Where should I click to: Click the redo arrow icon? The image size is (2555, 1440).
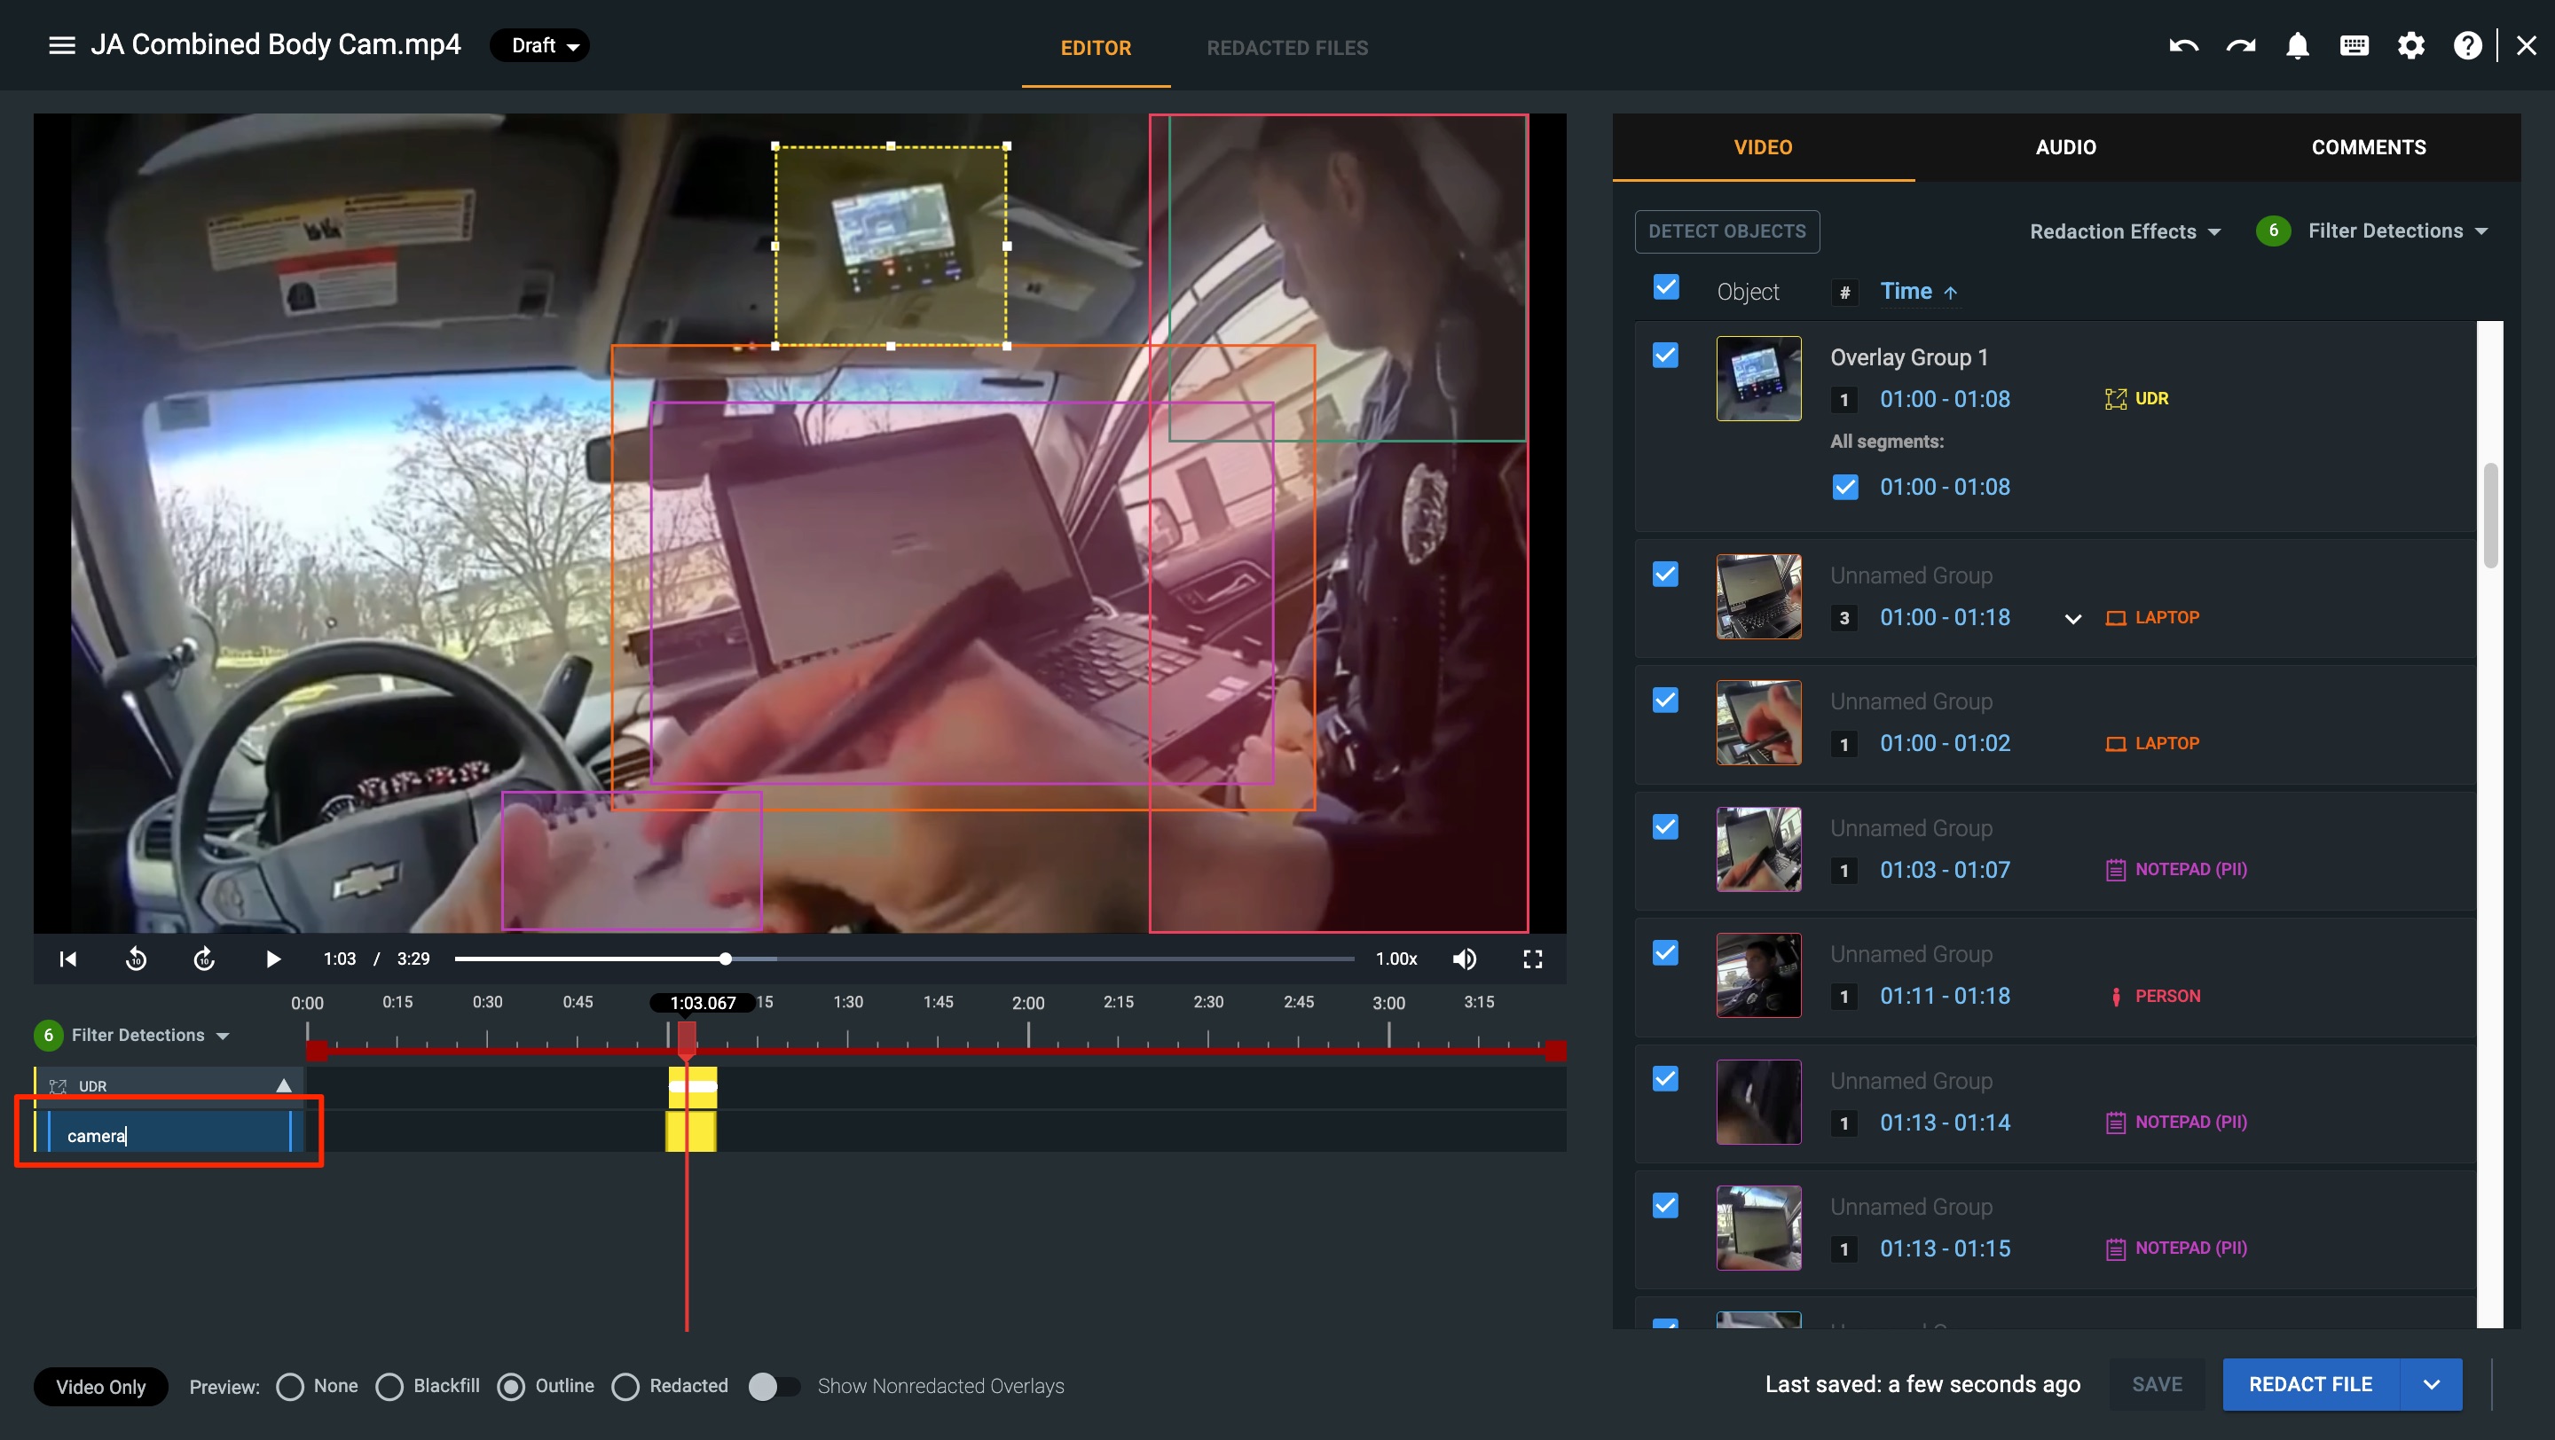(2241, 45)
